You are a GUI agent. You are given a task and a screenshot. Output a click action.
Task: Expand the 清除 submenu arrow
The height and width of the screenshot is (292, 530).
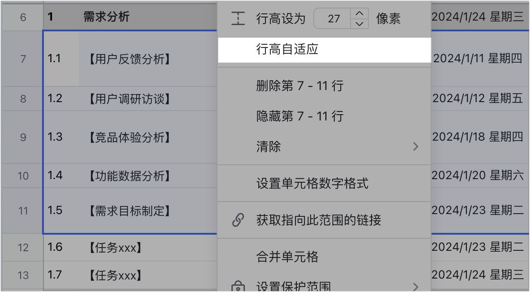click(x=416, y=146)
